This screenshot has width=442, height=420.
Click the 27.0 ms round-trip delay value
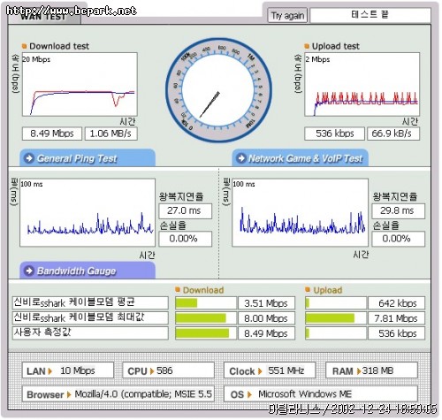(x=185, y=211)
